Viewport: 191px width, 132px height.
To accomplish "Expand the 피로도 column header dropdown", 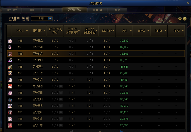I will (x=26, y=31).
